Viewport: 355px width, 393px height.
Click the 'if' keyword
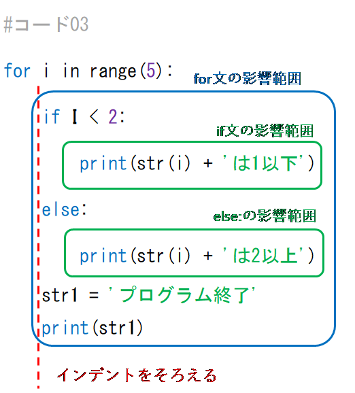[x=52, y=116]
